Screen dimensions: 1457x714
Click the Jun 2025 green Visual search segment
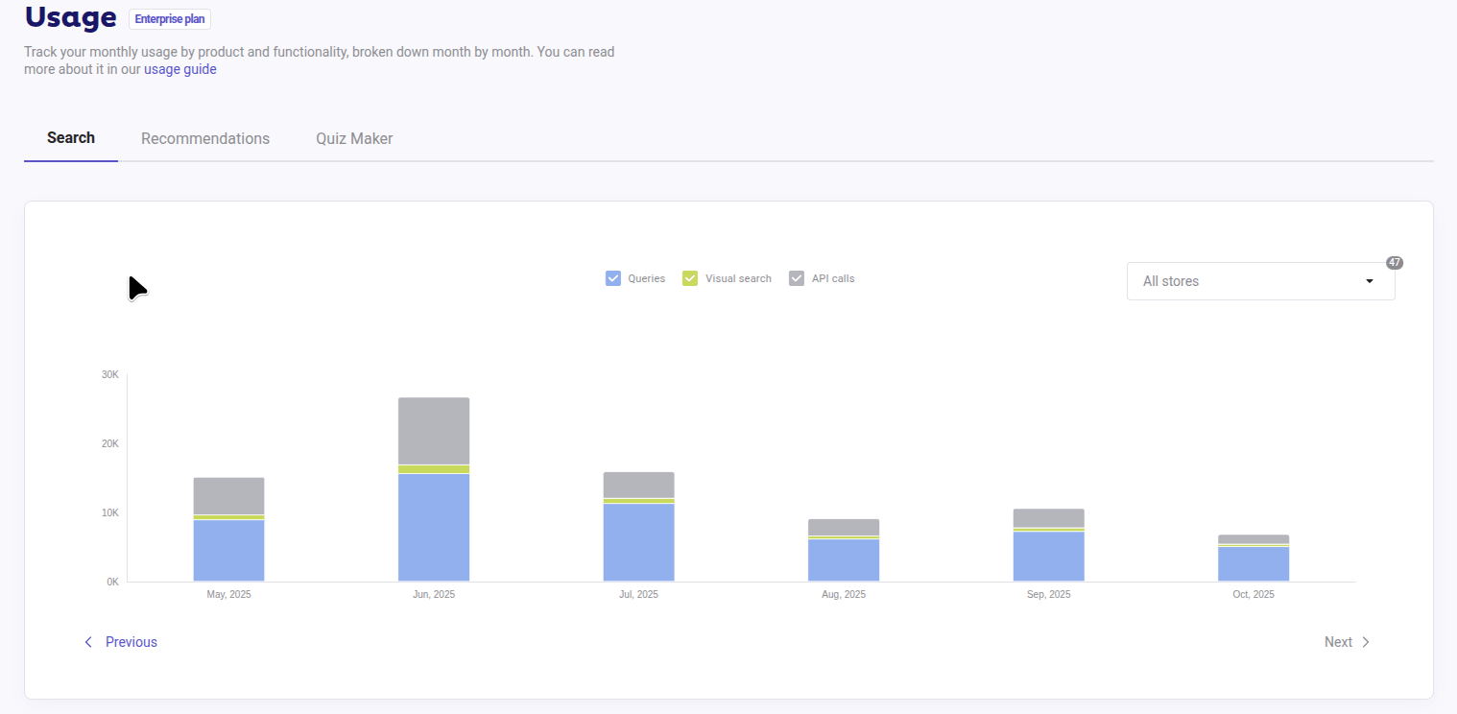click(434, 469)
